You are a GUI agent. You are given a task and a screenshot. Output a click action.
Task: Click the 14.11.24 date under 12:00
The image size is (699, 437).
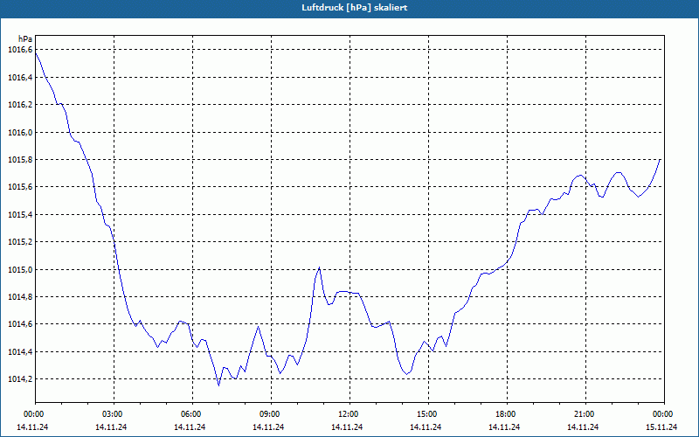pos(347,427)
